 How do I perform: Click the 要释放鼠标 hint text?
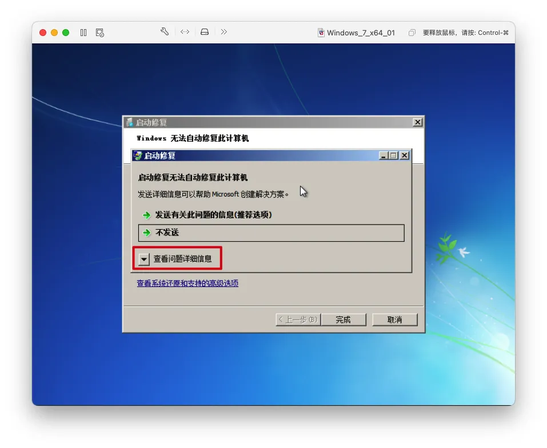pos(466,33)
